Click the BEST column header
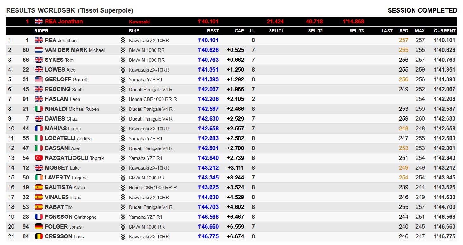463x245 pixels. (213, 31)
